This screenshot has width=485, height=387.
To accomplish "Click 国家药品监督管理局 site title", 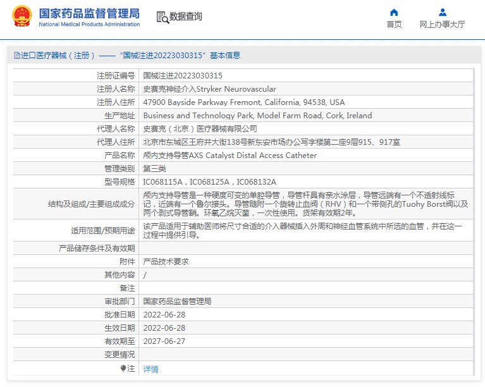I will 89,13.
